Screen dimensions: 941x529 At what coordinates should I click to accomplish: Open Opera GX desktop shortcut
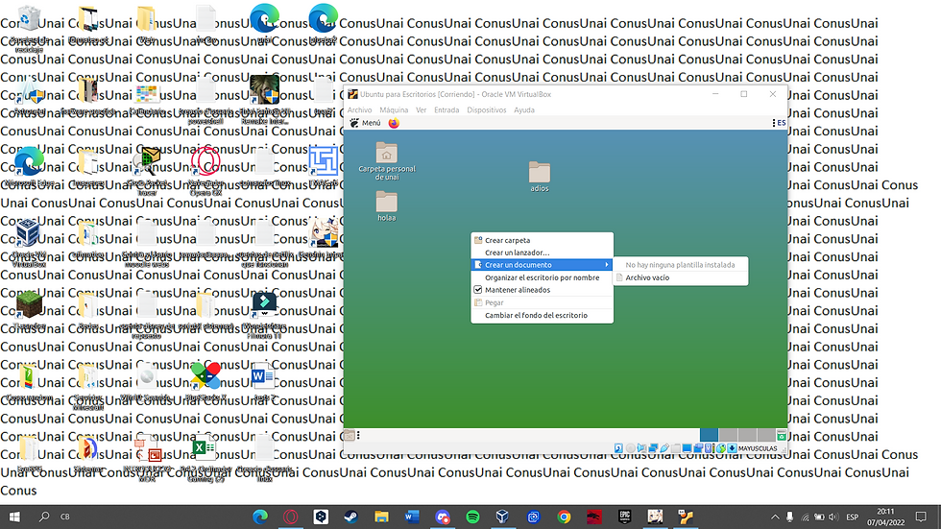205,160
